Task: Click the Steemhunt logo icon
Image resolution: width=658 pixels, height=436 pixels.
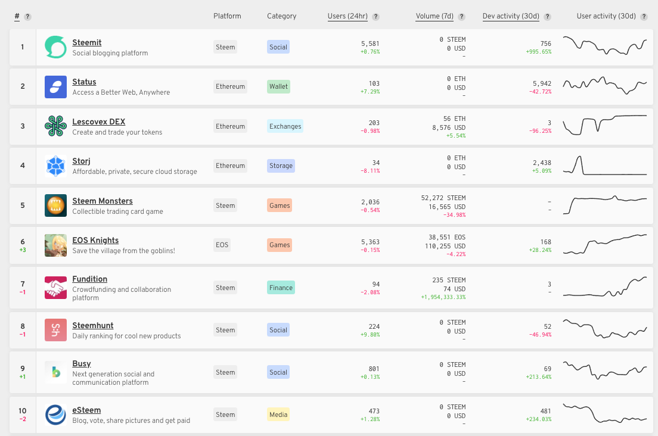Action: [x=56, y=330]
